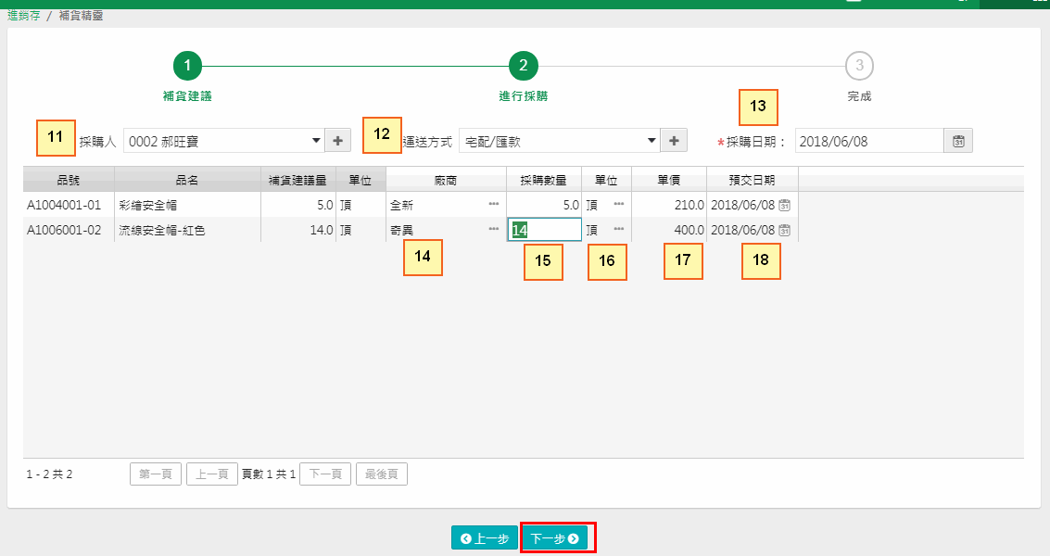Add a new 採購人 with the plus button
1050x556 pixels.
coord(337,141)
